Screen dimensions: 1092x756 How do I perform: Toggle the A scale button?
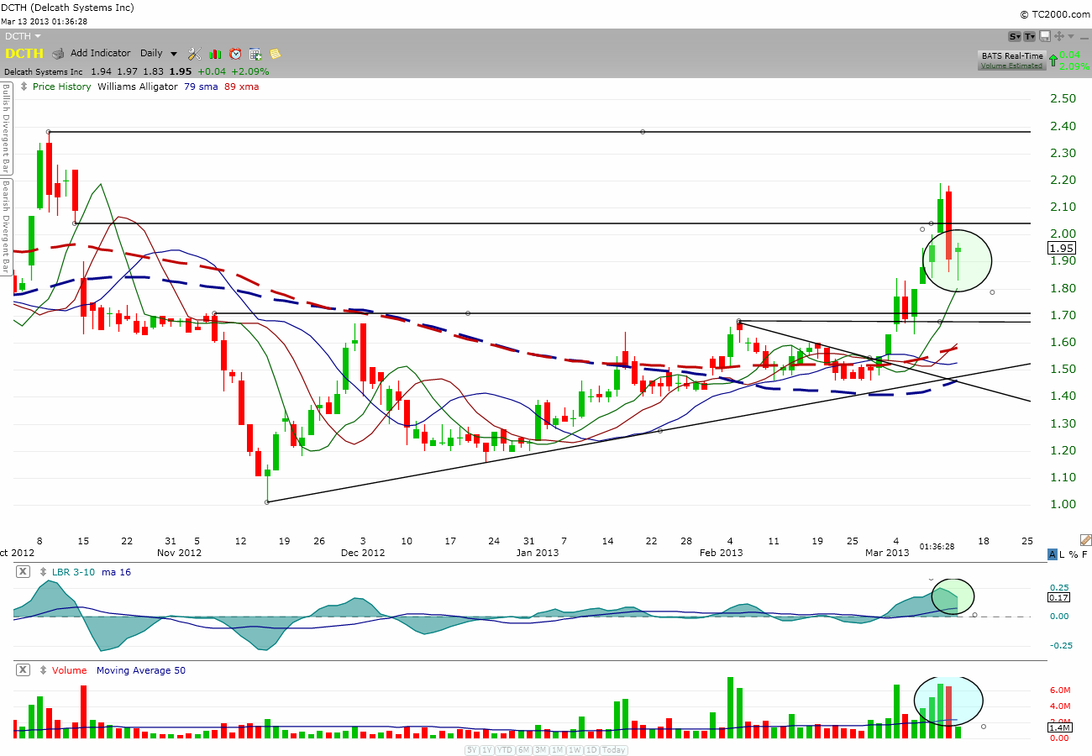1052,554
